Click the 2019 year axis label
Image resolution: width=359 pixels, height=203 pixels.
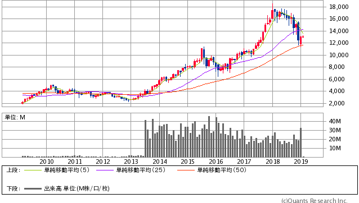pyautogui.click(x=301, y=162)
